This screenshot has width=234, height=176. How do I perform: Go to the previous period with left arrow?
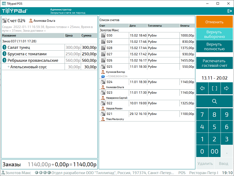202,88
